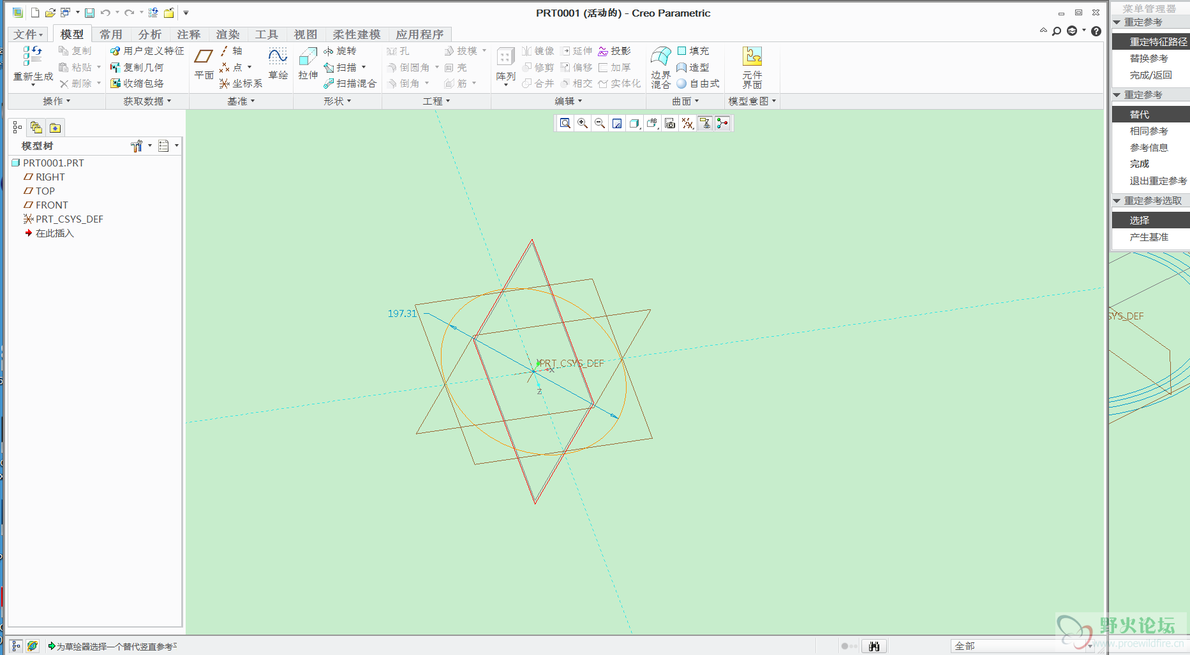Image resolution: width=1190 pixels, height=655 pixels.
Task: Click the 收缩包络 shrinkwrap tool
Action: click(x=137, y=84)
